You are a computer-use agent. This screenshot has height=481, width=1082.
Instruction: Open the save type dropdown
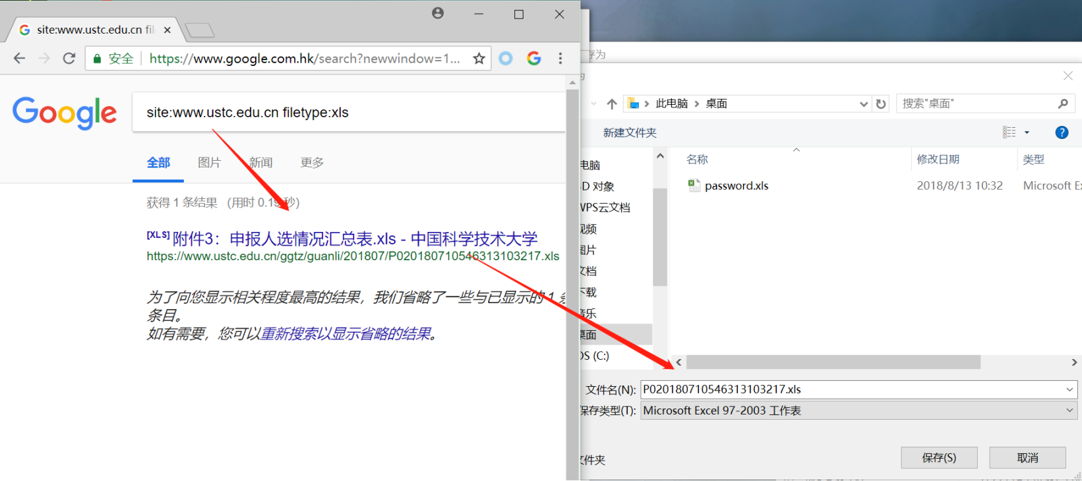[x=1069, y=410]
